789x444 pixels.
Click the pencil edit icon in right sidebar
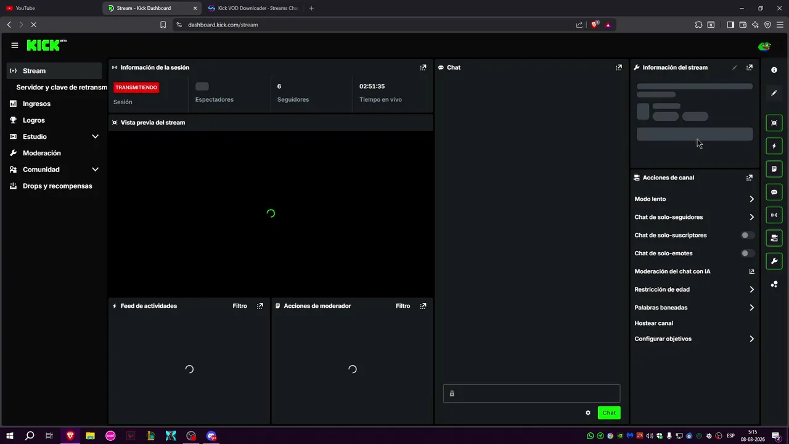click(x=774, y=93)
